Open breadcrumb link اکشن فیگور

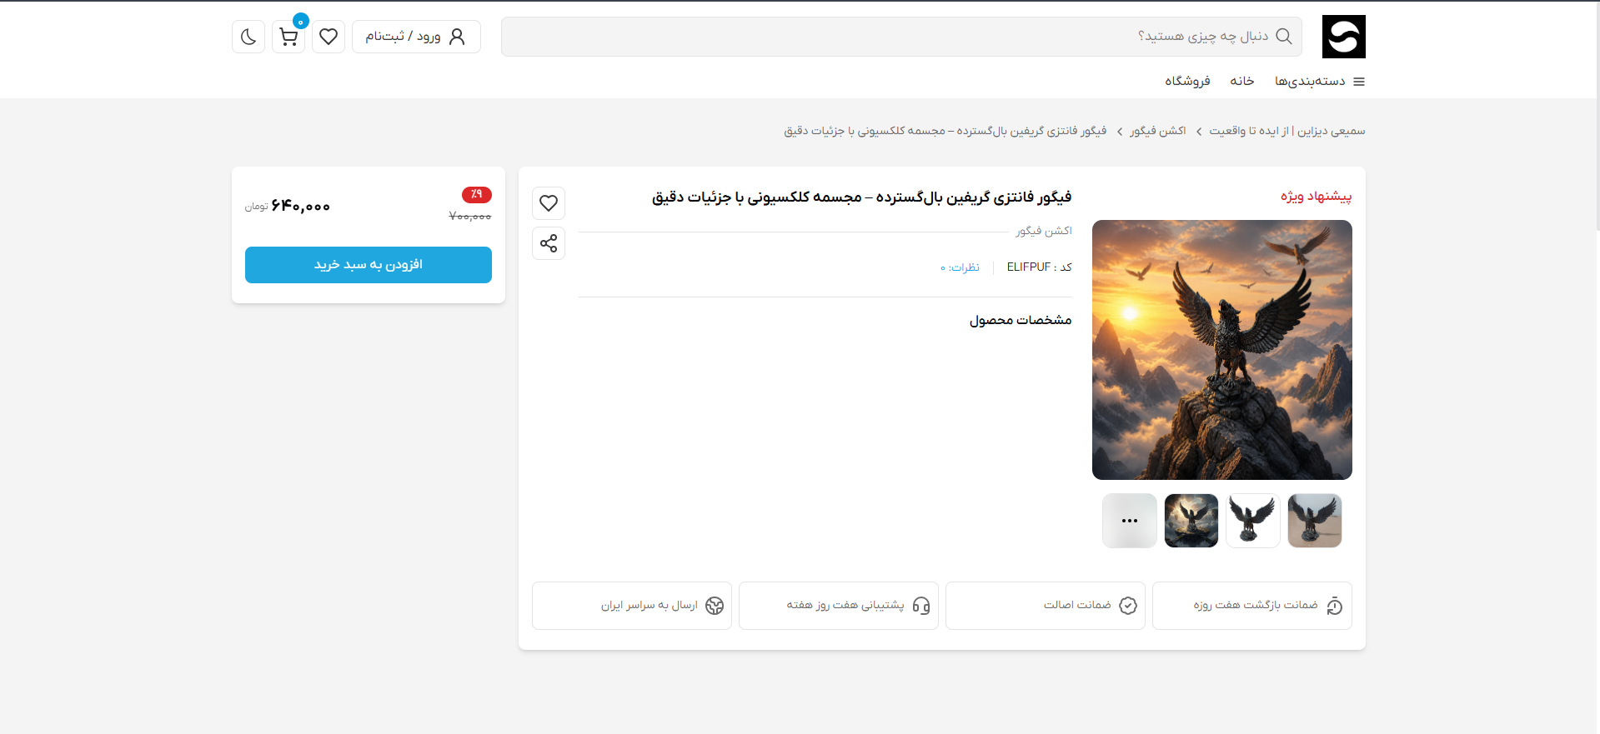[1158, 131]
